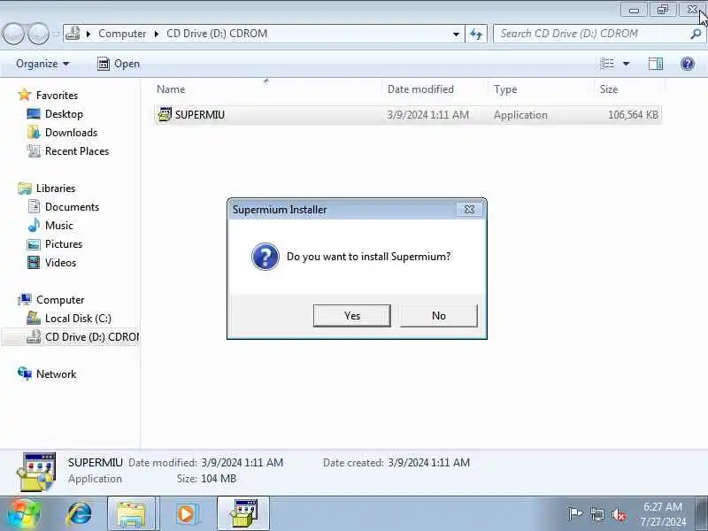Close the Supermium Installer dialog

click(x=469, y=210)
